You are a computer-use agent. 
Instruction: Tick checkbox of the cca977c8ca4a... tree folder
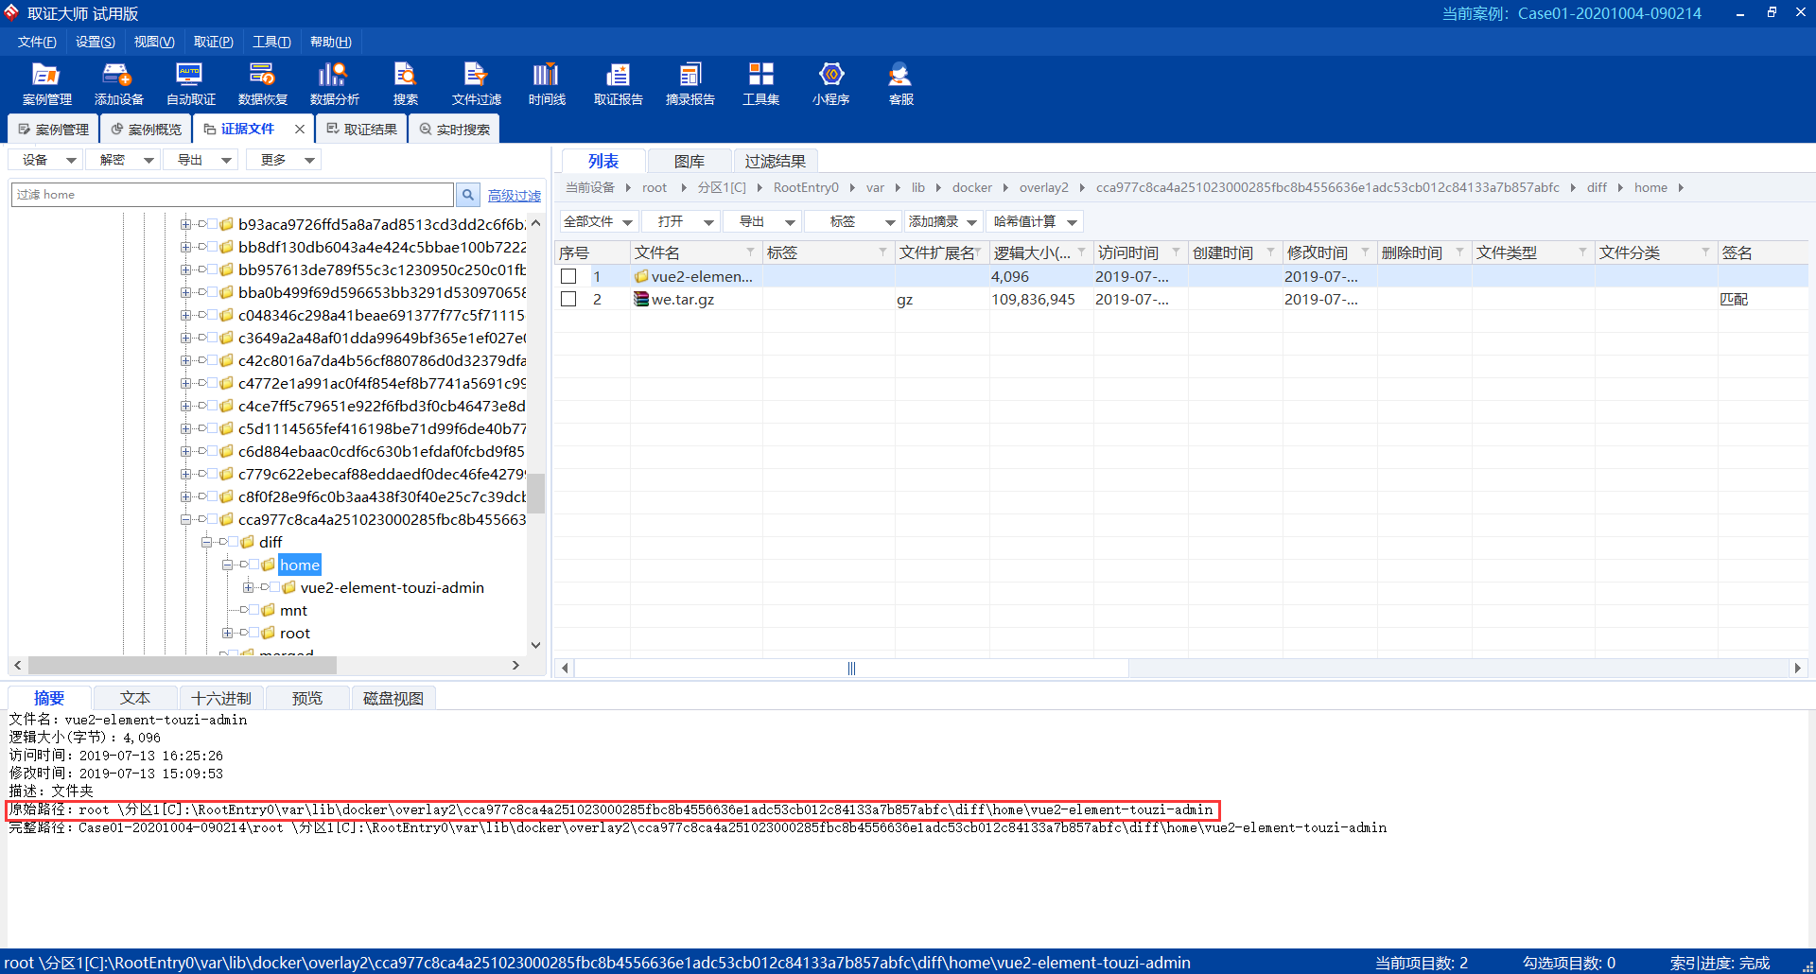[x=212, y=519]
